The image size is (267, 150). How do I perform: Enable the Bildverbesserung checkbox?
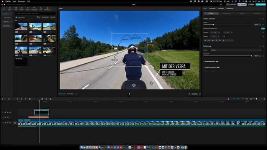coord(204,62)
